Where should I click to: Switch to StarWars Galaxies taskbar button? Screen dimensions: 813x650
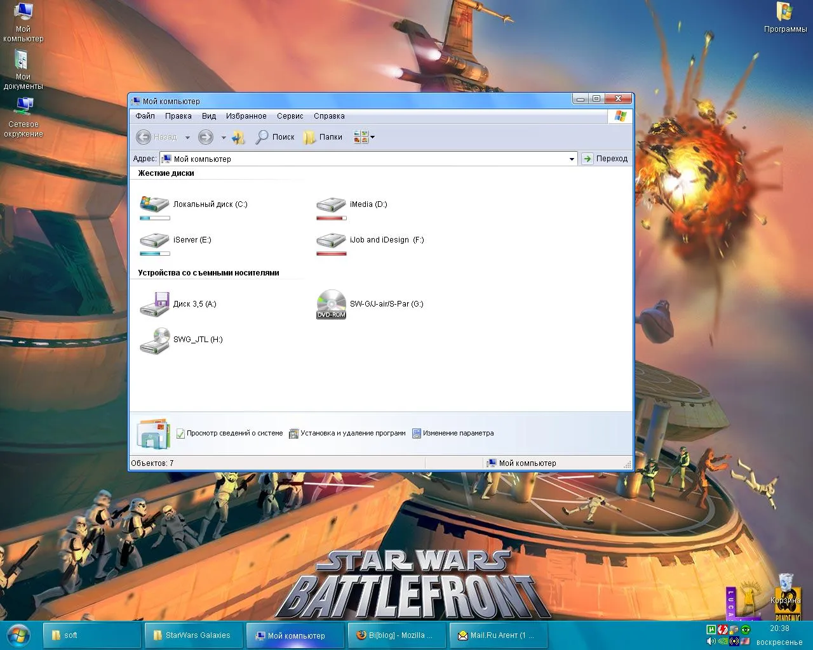194,635
